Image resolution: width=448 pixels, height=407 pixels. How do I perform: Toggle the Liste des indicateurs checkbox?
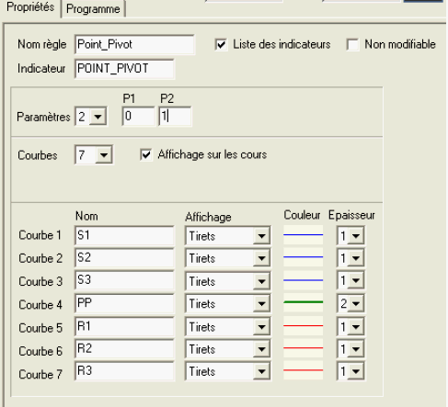coord(221,44)
